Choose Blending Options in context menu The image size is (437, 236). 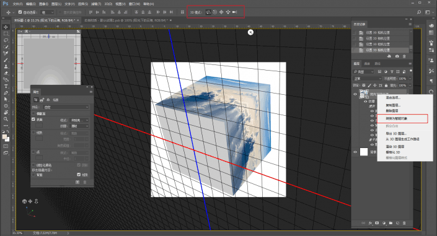tap(393, 97)
